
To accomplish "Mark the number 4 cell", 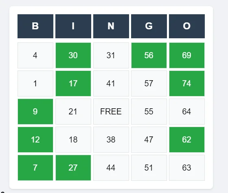I will [35, 55].
